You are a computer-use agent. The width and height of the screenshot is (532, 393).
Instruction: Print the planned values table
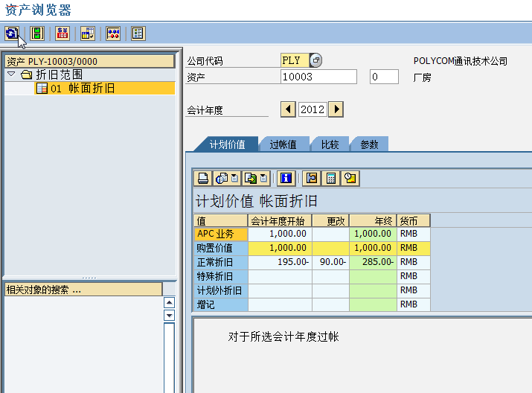click(x=203, y=178)
